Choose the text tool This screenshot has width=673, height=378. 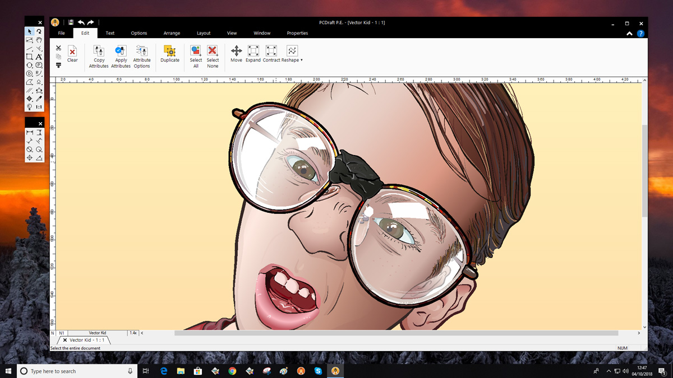click(39, 57)
